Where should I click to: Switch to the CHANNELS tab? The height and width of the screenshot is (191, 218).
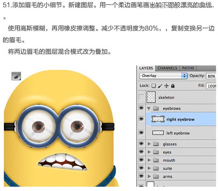pos(167,68)
